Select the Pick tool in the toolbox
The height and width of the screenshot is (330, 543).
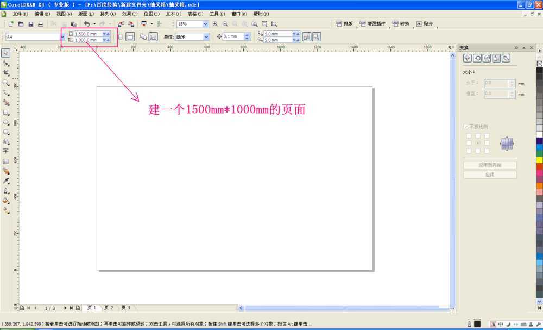(7, 53)
